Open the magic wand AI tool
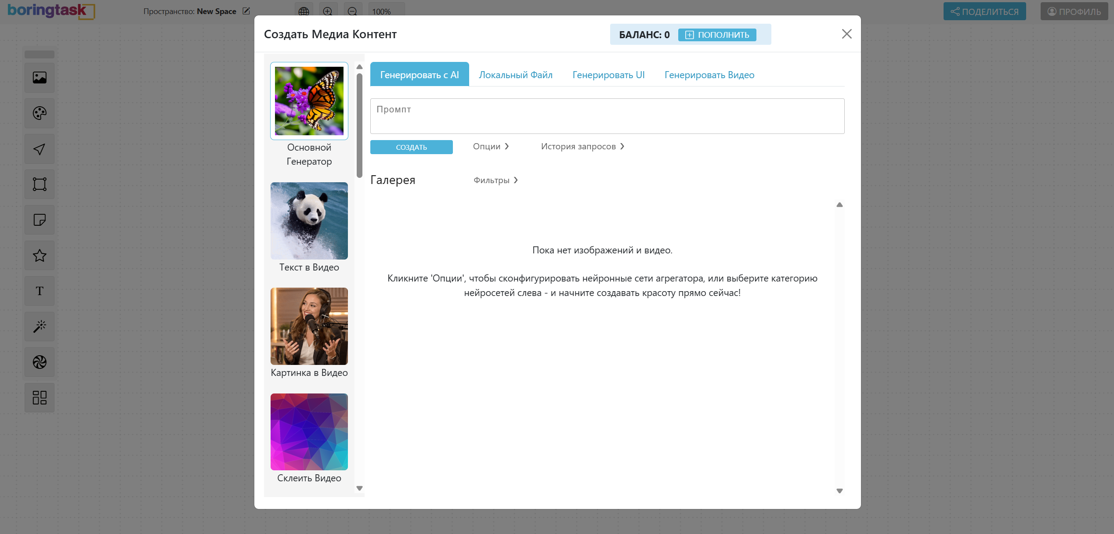1114x534 pixels. (40, 327)
